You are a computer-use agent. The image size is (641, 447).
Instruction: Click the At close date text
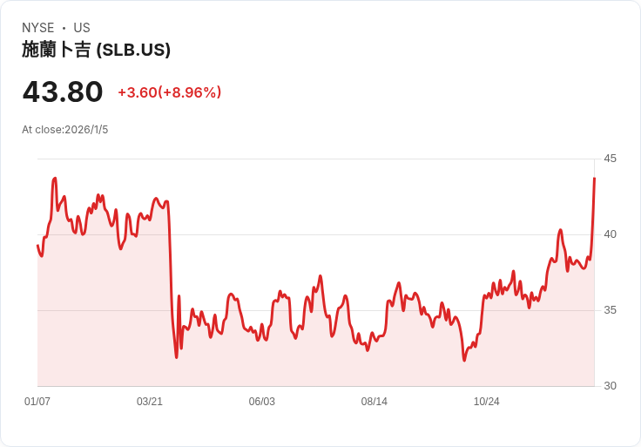[x=65, y=130]
